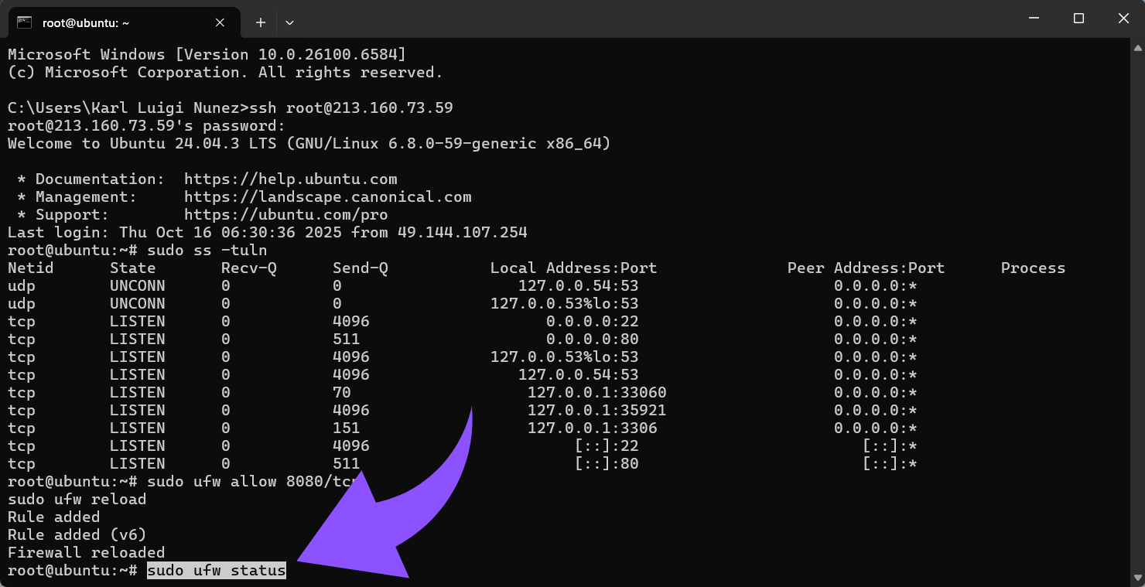This screenshot has width=1145, height=587.
Task: Close the root@ubuntu tab
Action: (x=220, y=22)
